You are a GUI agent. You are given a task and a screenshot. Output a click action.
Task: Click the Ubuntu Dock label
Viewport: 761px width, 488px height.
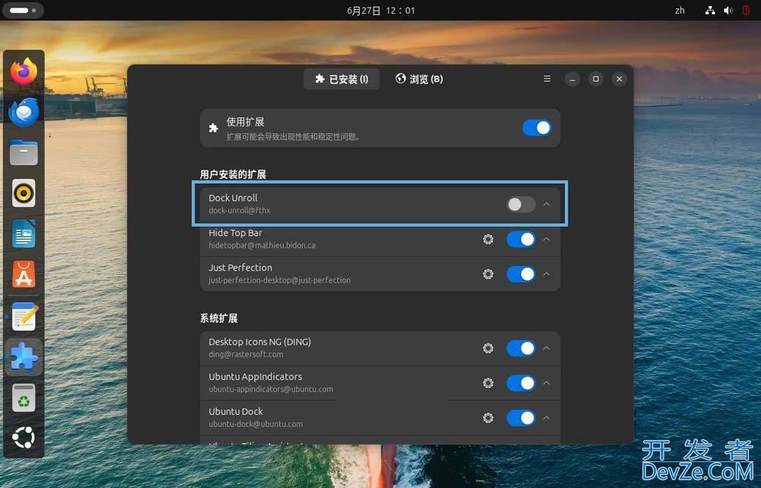pos(236,411)
